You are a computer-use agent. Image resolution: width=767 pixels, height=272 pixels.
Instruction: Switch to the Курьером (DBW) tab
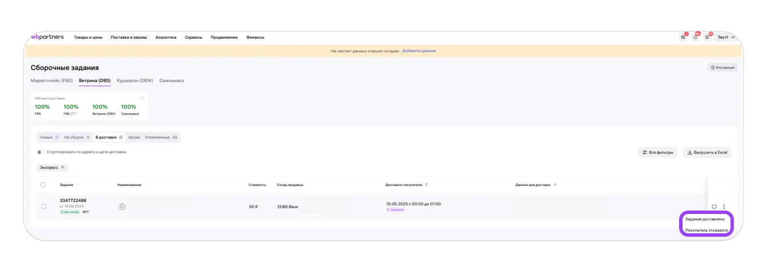(x=135, y=81)
